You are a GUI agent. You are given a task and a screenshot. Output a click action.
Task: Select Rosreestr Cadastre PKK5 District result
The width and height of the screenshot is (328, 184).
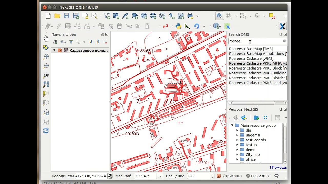[258, 78]
